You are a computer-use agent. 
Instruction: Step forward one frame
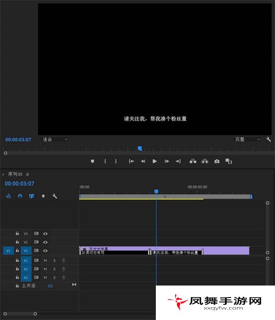tap(167, 161)
